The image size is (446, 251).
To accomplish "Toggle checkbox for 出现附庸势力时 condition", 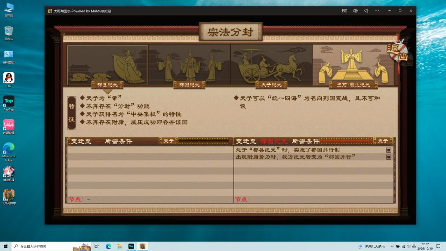I will click(x=389, y=157).
